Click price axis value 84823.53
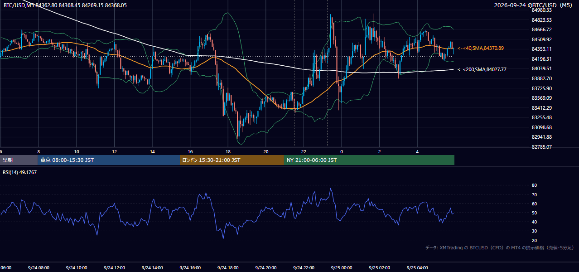 (x=542, y=20)
